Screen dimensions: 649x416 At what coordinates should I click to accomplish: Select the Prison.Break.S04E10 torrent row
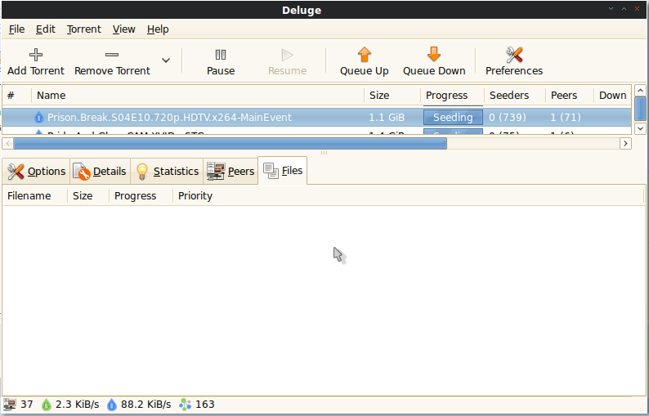click(x=317, y=118)
